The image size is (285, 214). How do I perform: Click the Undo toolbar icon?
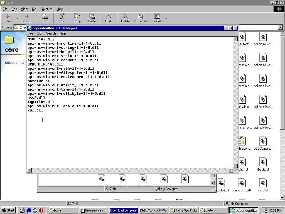pos(109,18)
